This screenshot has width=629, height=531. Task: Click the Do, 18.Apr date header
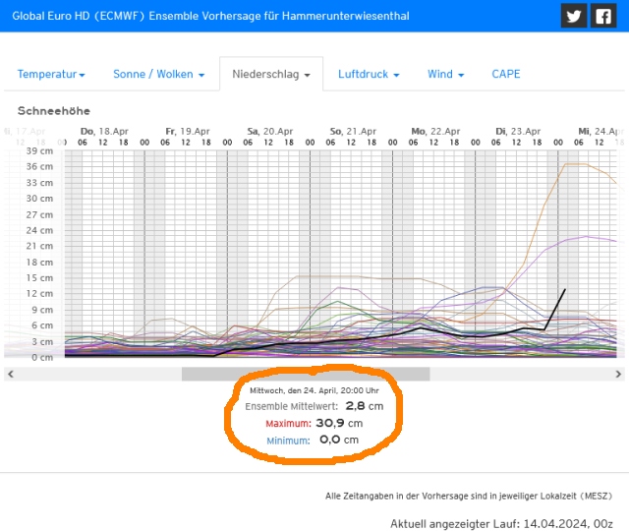104,131
